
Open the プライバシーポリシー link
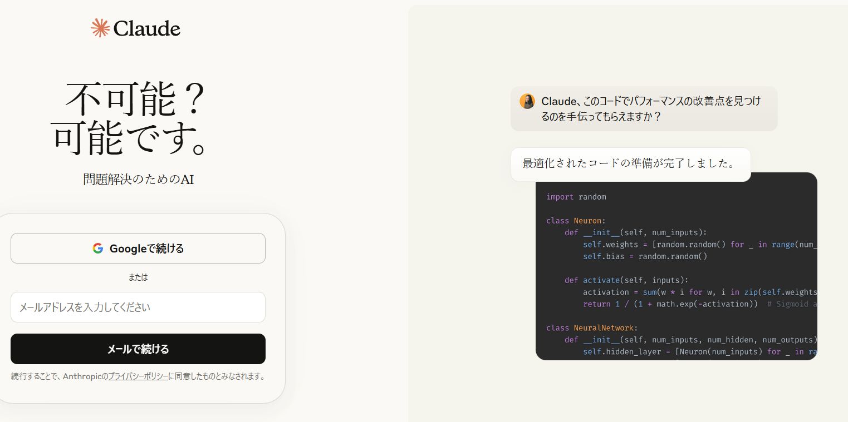point(138,376)
